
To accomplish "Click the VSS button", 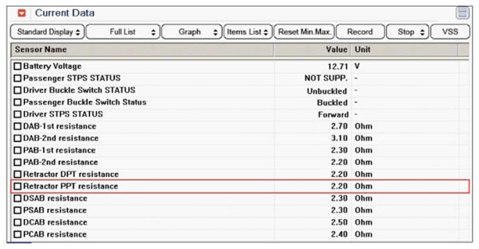I will tap(450, 31).
